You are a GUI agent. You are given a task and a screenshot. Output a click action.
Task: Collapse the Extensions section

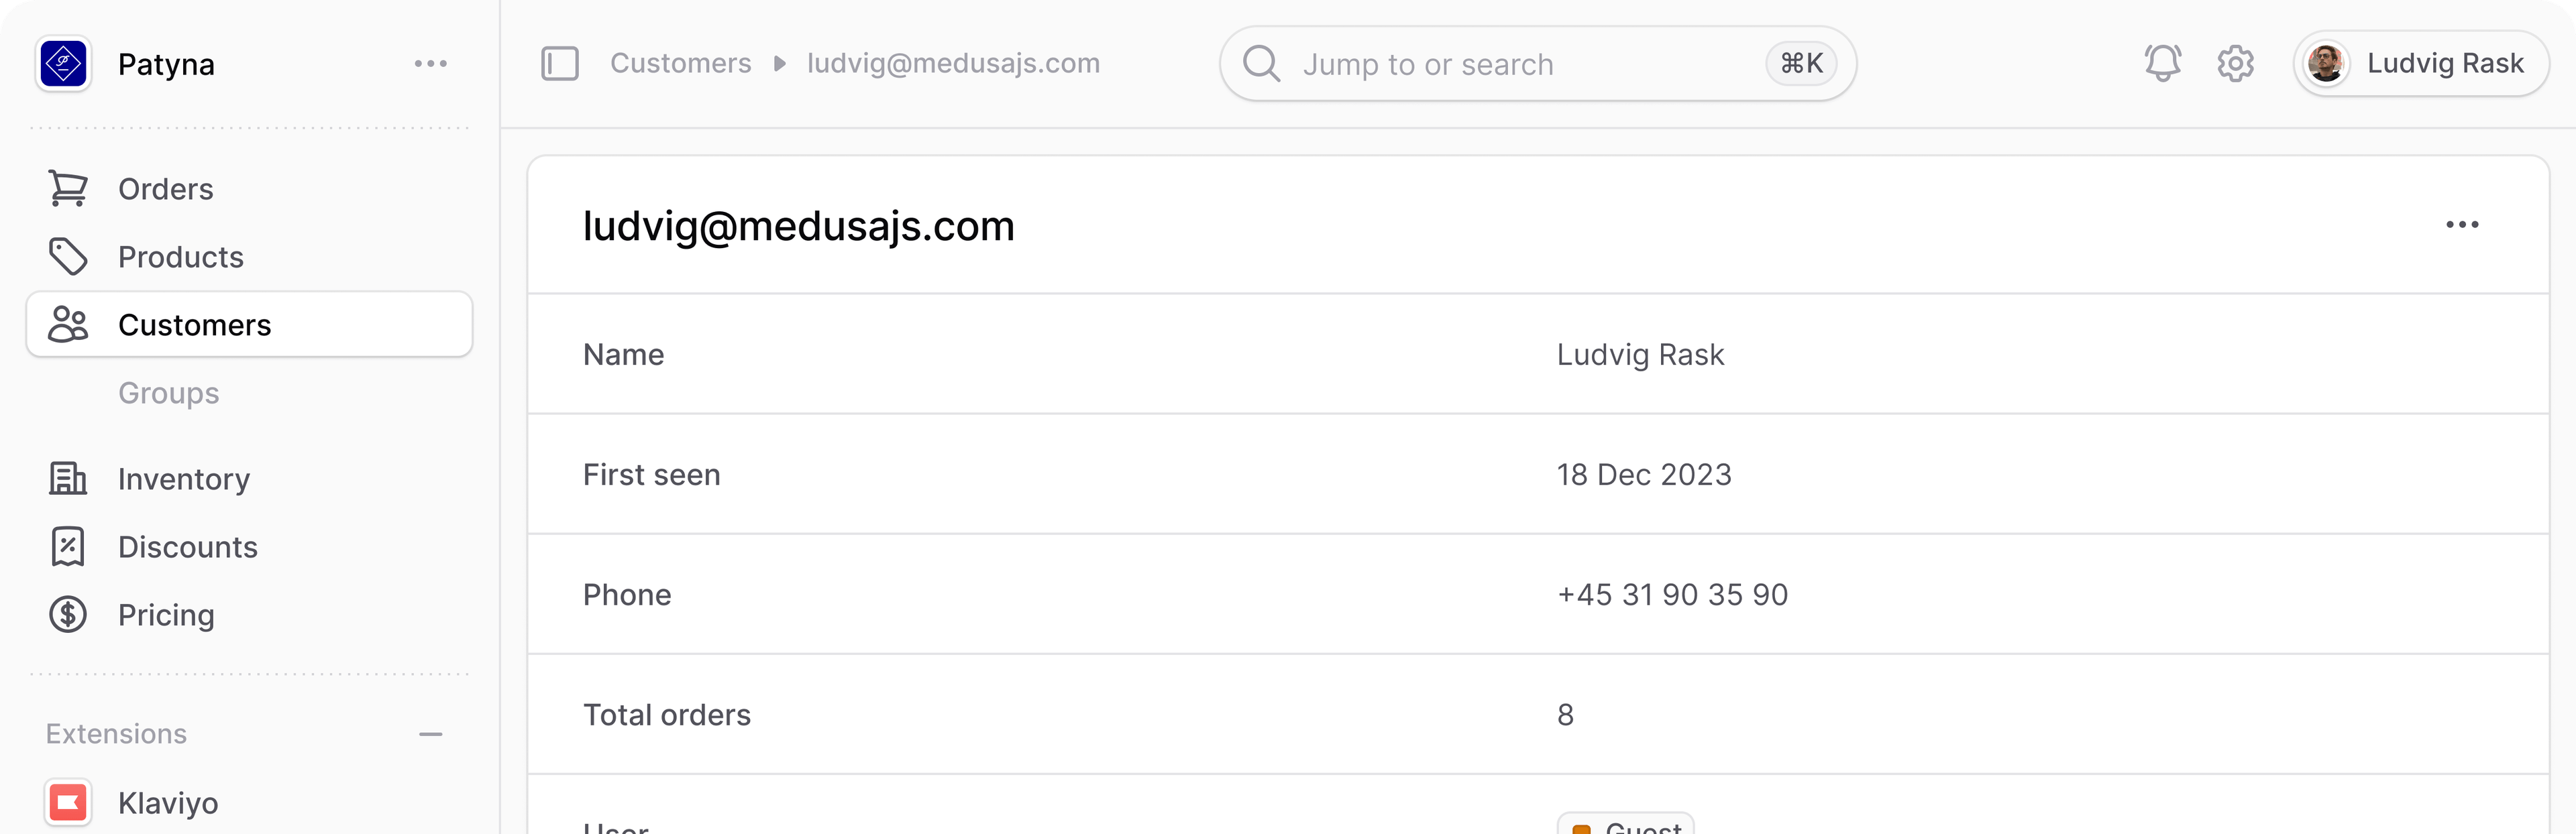[431, 734]
